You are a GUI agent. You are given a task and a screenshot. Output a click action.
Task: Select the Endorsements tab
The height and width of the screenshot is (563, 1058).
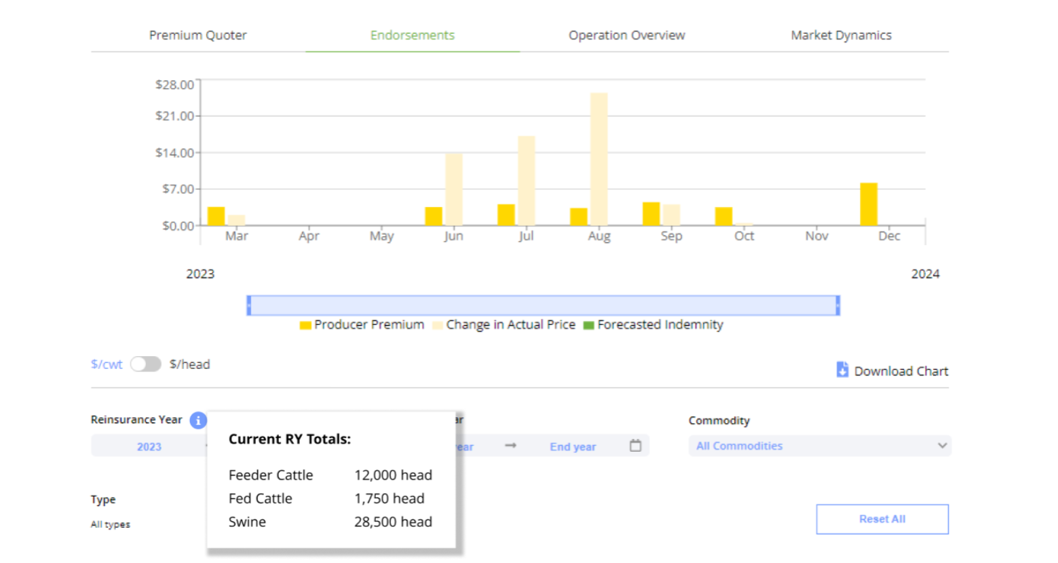point(413,35)
